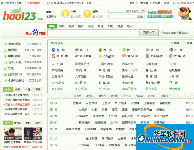Click the Baidu search input field
The image size is (194, 150).
point(93,33)
